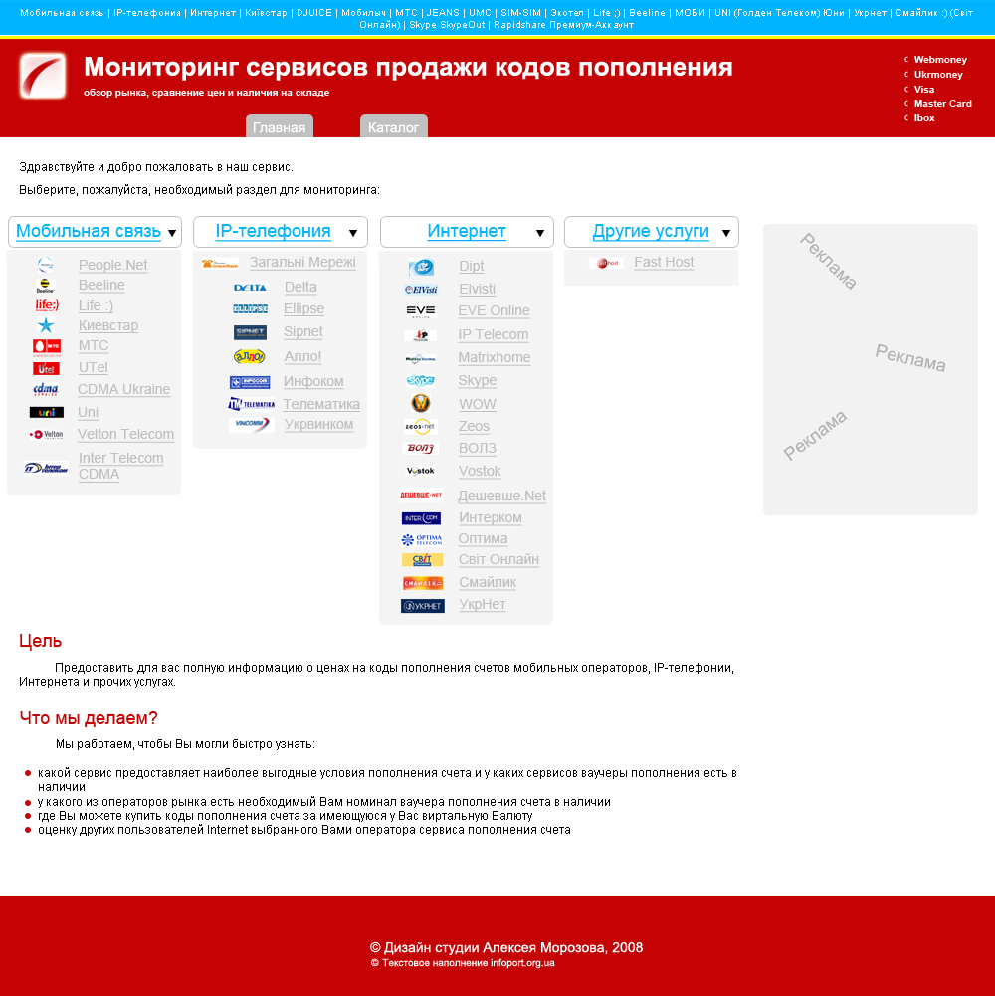Click the Загальні Мережі orange logo
The width and height of the screenshot is (995, 996).
coord(220,263)
